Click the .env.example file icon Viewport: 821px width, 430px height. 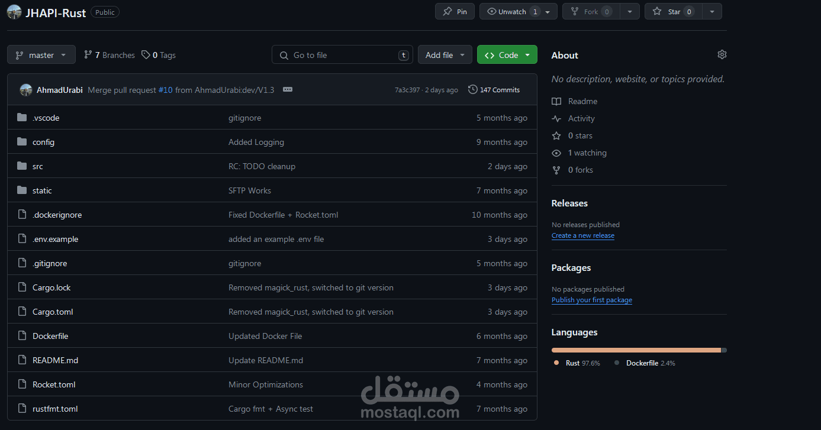pos(22,238)
